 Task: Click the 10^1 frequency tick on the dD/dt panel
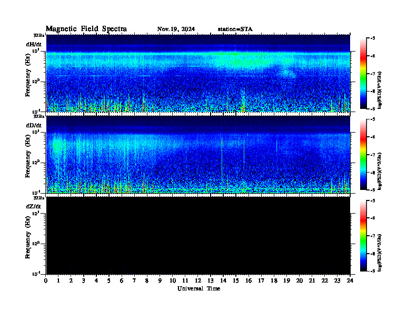pos(35,132)
